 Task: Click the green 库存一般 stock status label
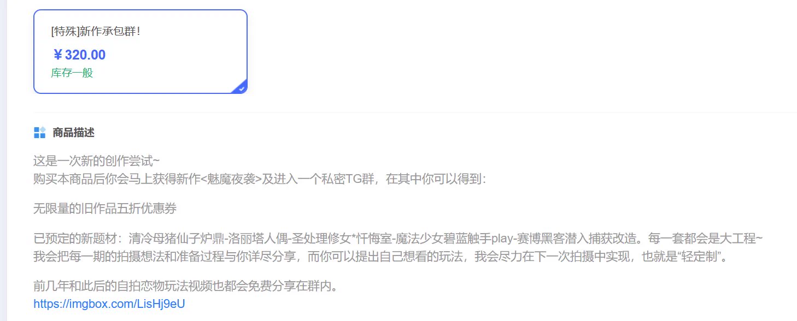pyautogui.click(x=72, y=73)
